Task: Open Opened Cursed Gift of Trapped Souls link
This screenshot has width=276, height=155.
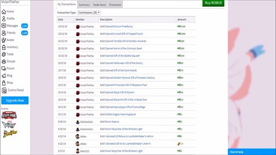Action: pyautogui.click(x=124, y=34)
